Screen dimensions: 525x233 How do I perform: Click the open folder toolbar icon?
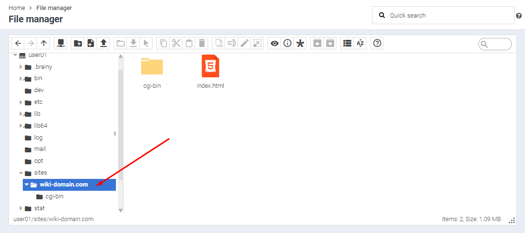121,43
